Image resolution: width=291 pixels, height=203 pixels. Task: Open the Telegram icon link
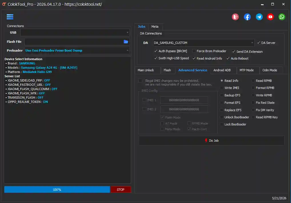tap(259, 17)
